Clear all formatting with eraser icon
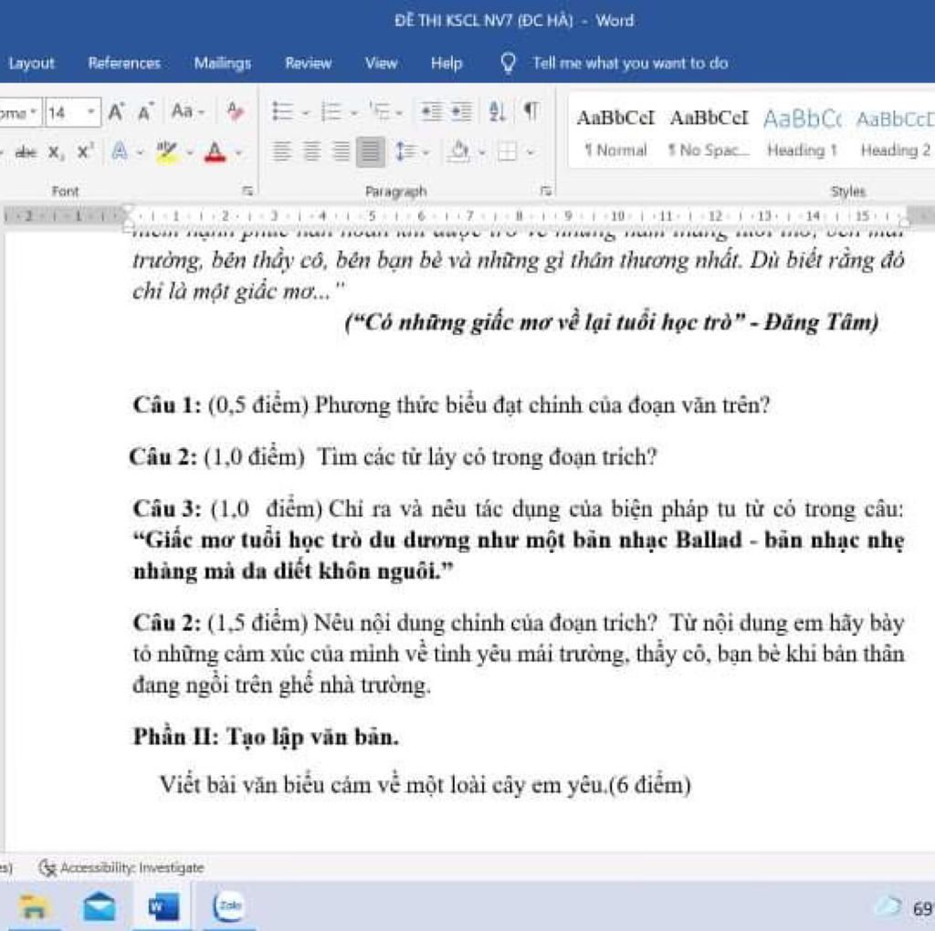Screen dimensions: 935x931 (x=235, y=111)
